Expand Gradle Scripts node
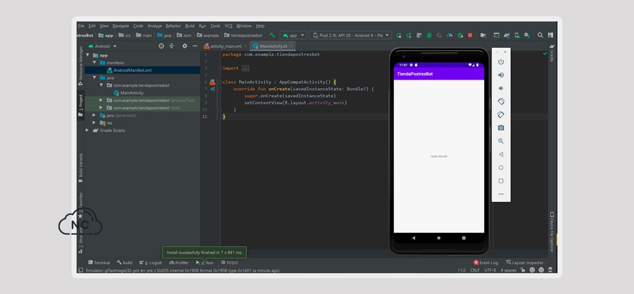Screen dimensions: 634x294 [x=88, y=131]
